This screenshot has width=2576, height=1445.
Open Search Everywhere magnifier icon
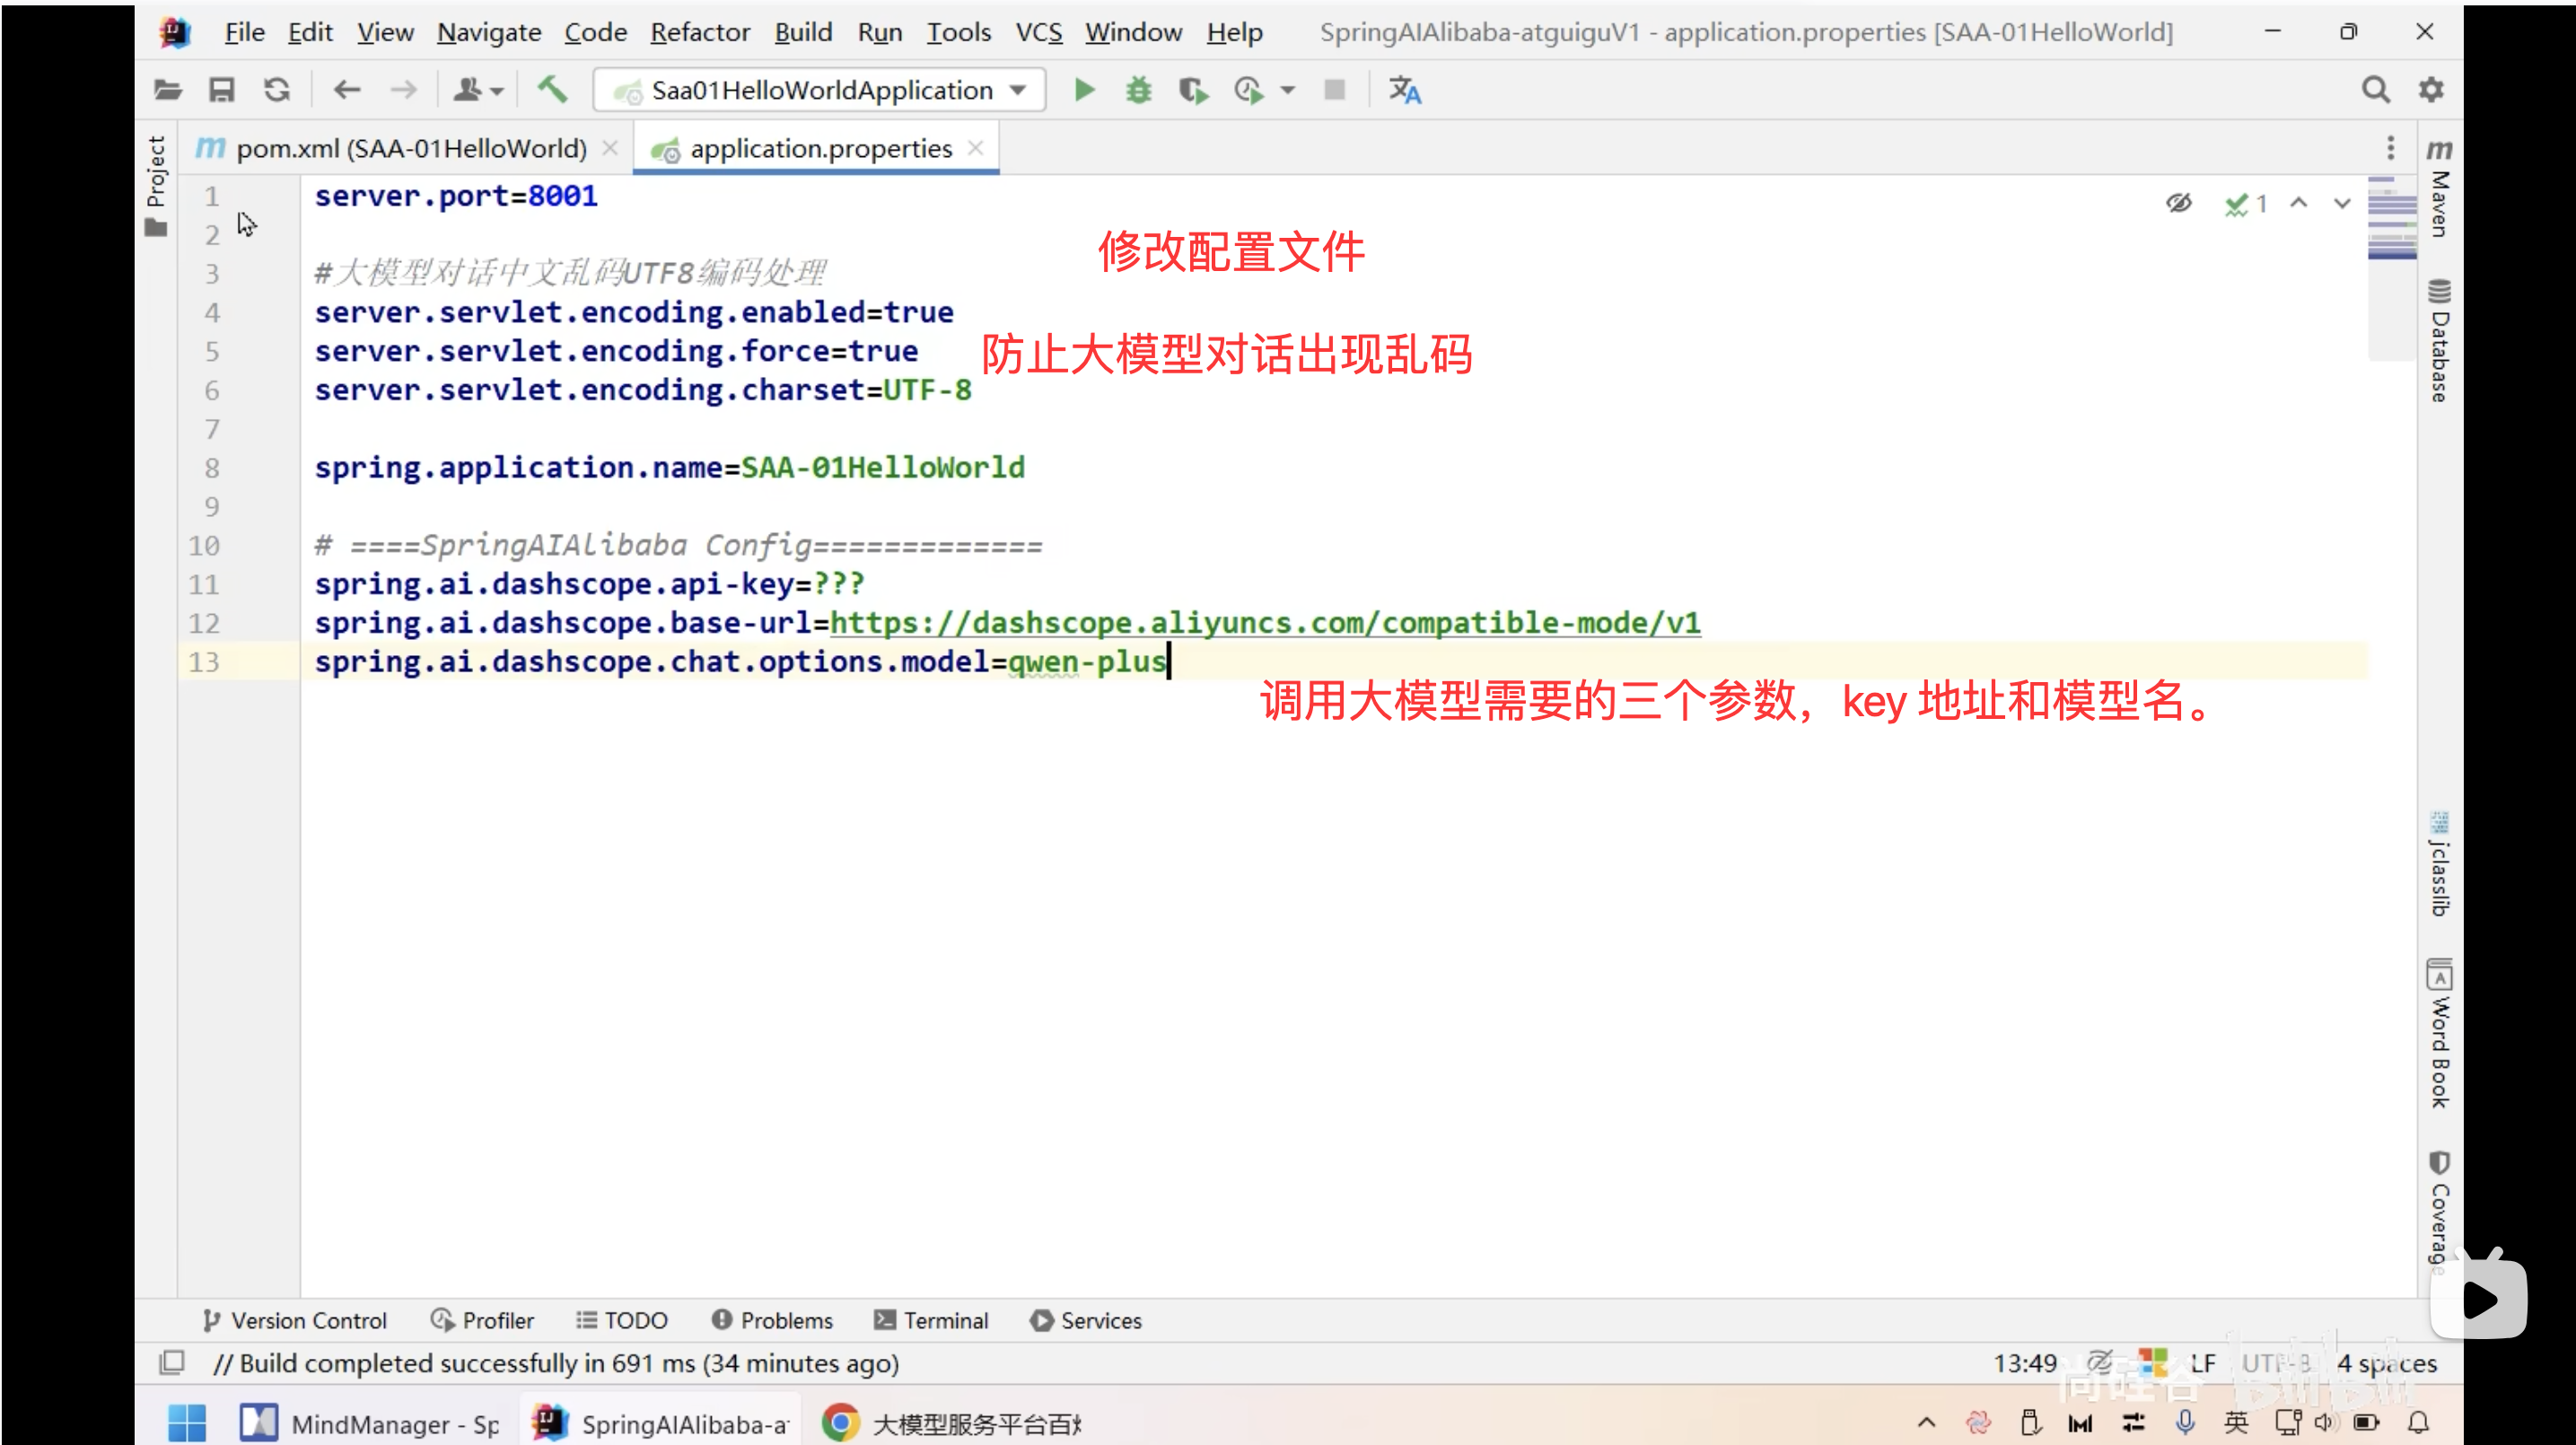coord(2376,90)
